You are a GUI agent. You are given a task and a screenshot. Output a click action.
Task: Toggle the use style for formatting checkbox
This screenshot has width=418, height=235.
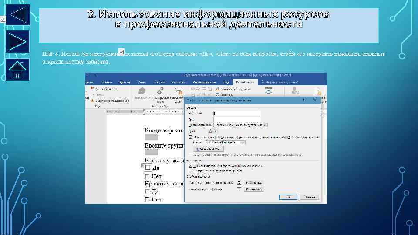click(190, 137)
